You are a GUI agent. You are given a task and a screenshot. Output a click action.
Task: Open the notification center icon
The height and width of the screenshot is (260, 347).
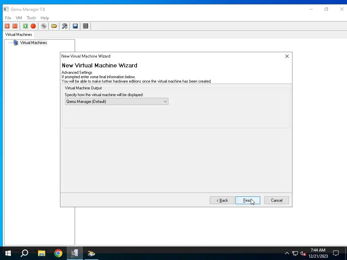point(336,253)
